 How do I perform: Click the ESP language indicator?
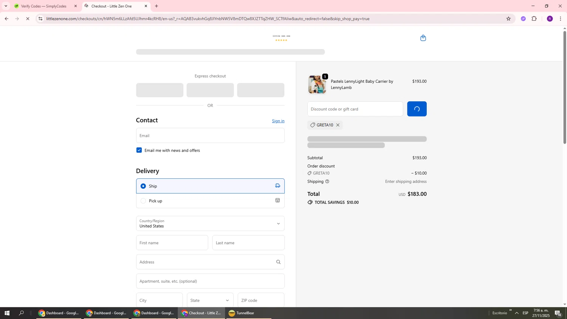coord(525,313)
